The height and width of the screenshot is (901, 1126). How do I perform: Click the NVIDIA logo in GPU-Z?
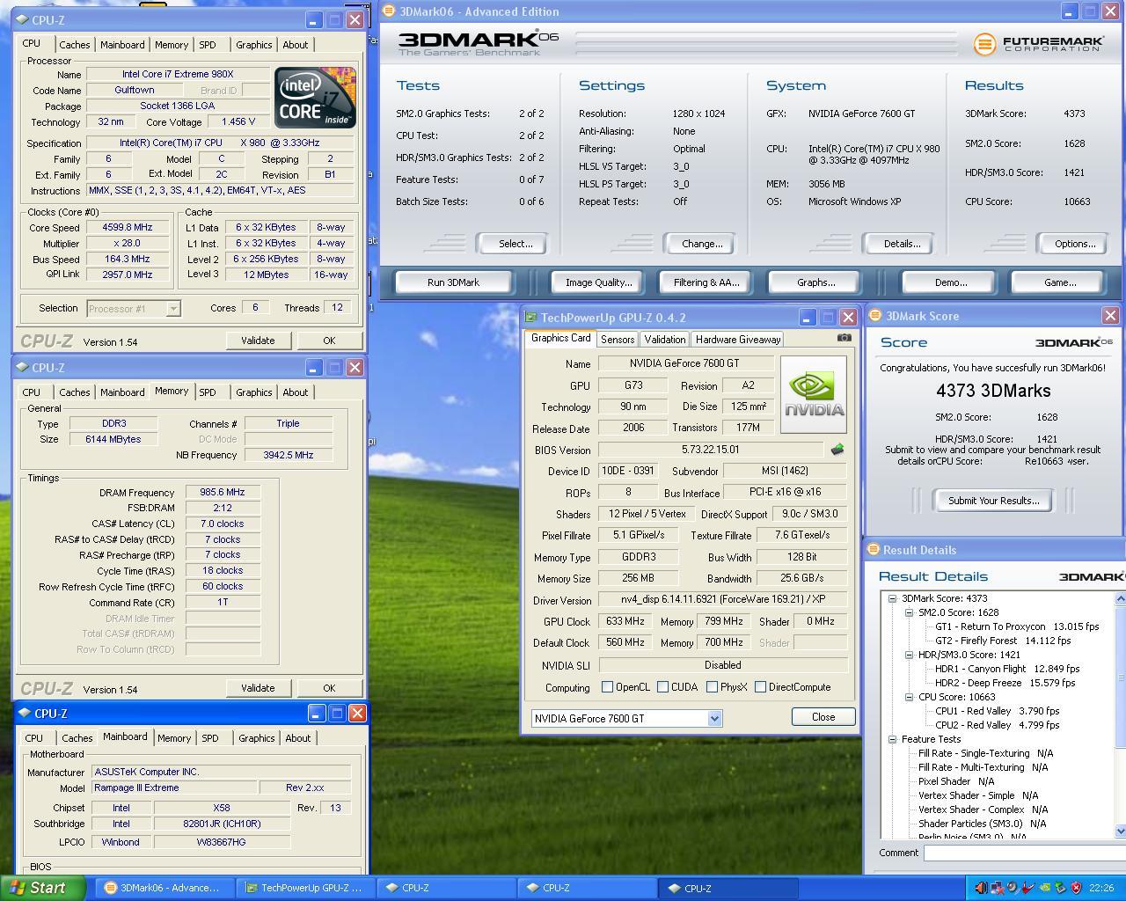(814, 394)
